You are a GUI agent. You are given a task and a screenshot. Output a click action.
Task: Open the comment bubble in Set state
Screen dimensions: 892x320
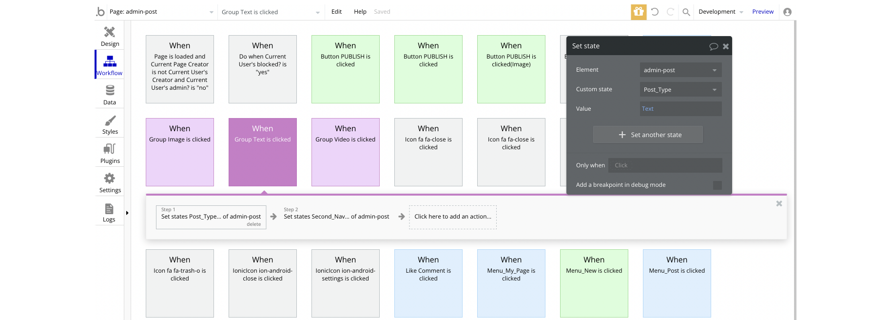[x=714, y=46]
